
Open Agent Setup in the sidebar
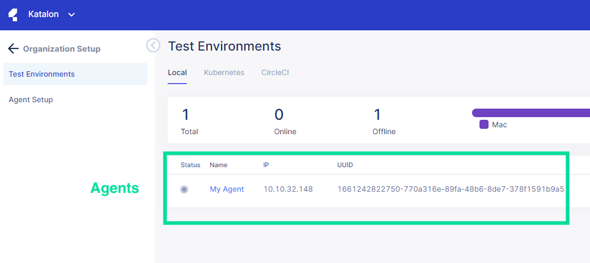pos(31,100)
